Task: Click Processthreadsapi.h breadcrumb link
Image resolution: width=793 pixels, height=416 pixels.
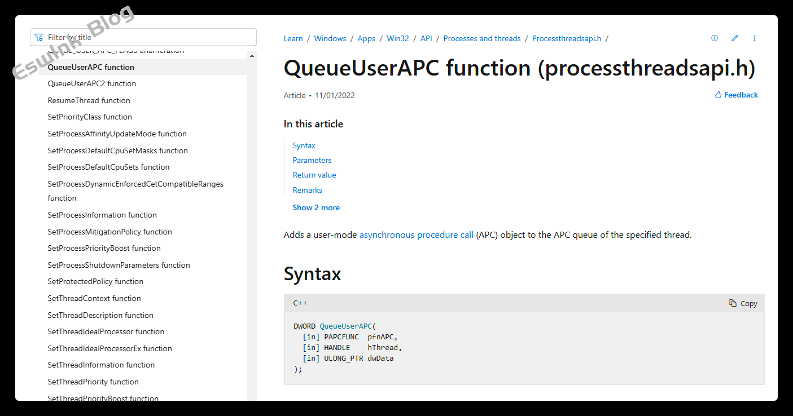Action: pos(566,38)
